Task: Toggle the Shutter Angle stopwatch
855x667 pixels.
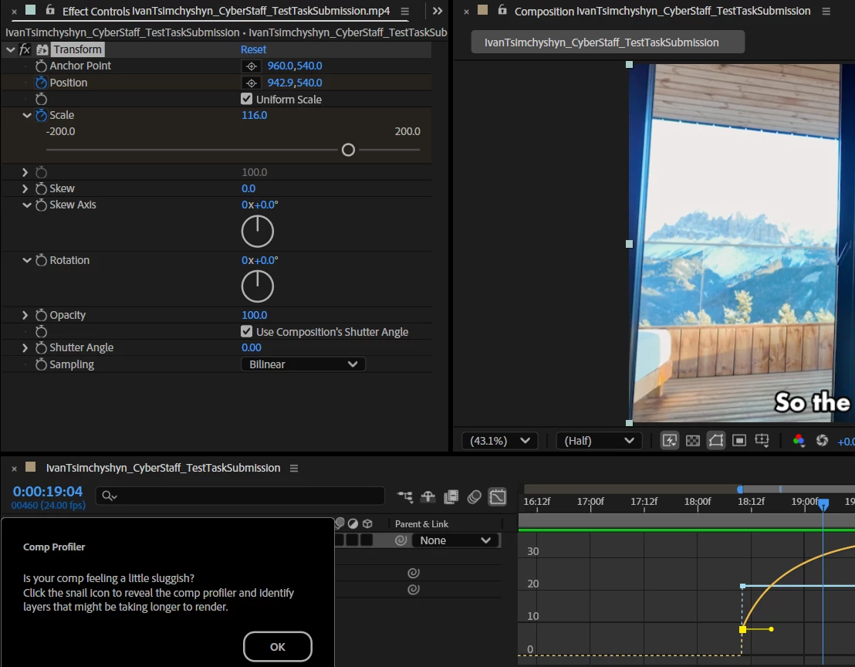Action: [x=41, y=347]
